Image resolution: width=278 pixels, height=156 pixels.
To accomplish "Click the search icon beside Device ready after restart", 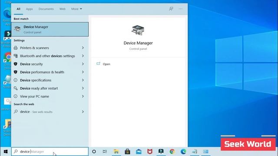I will click(16, 88).
